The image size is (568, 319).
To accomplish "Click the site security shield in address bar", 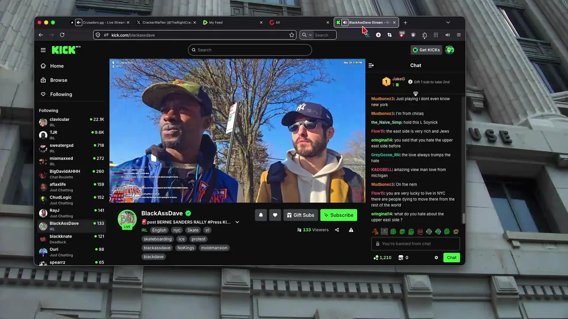I will tap(99, 35).
